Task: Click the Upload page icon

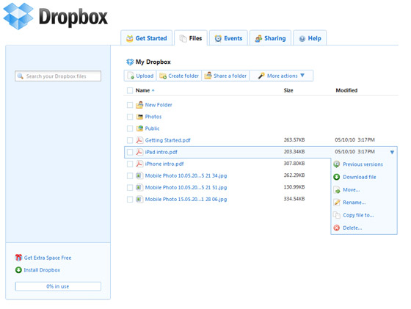Action: (x=131, y=76)
